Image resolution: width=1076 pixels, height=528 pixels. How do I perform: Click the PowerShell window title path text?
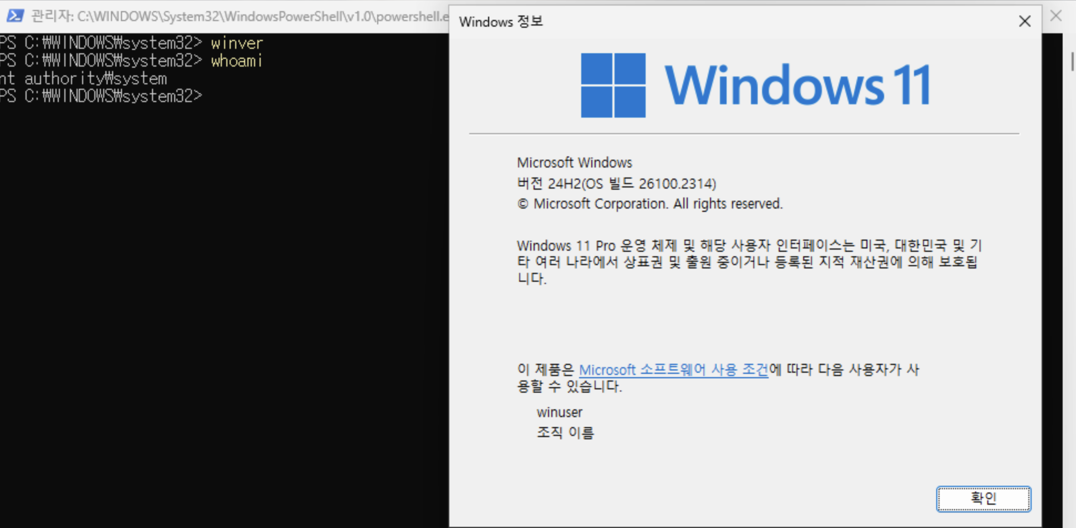click(240, 16)
